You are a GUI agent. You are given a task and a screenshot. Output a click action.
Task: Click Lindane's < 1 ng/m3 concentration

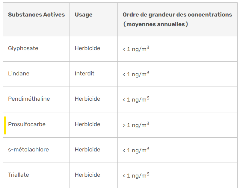point(136,74)
